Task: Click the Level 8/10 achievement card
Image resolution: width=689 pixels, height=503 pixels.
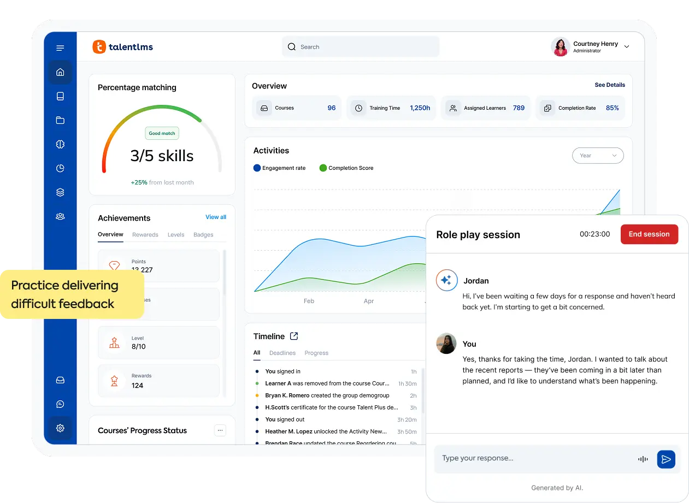Action: [x=158, y=343]
